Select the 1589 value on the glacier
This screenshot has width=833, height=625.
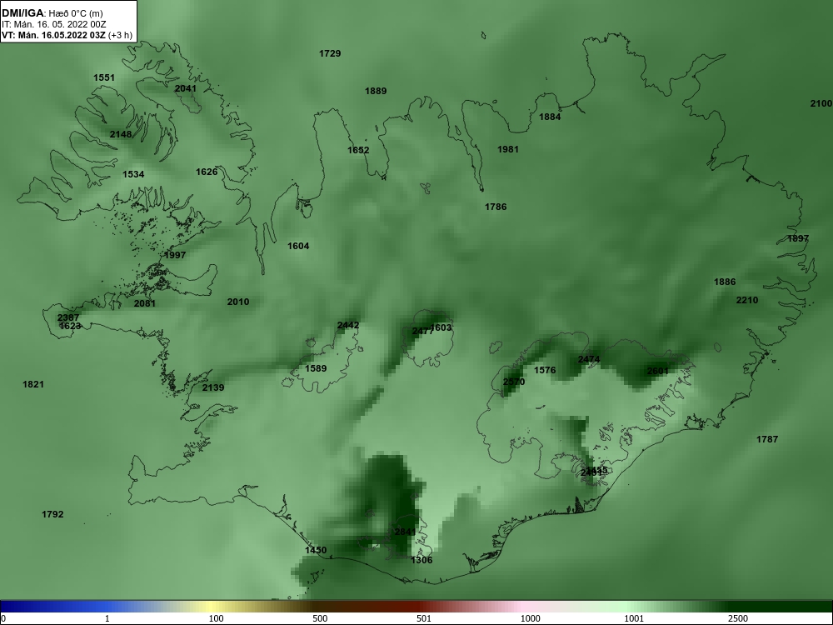tap(316, 368)
